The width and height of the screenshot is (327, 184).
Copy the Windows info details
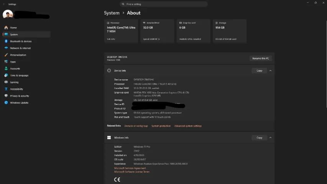[260, 138]
